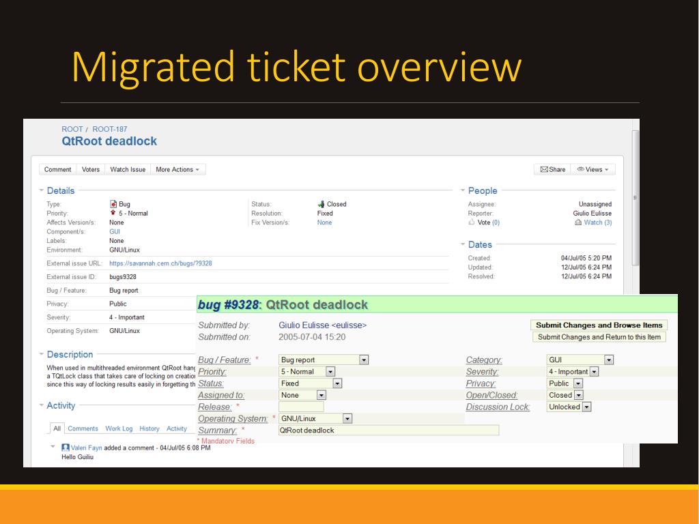Click the page vertical scrollbar
The image size is (699, 524).
[635, 199]
